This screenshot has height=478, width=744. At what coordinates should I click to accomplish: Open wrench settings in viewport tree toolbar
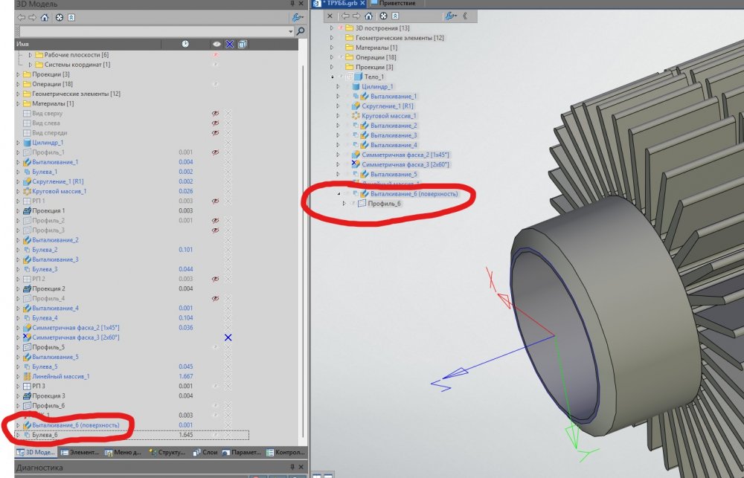click(450, 16)
